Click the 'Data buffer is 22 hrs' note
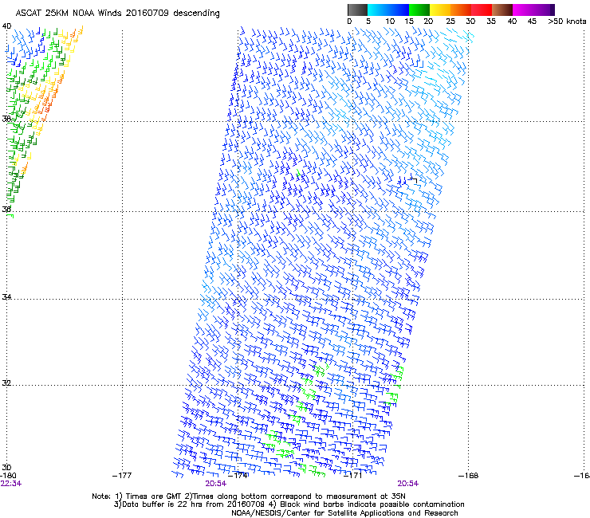This screenshot has width=590, height=518. pyautogui.click(x=289, y=504)
